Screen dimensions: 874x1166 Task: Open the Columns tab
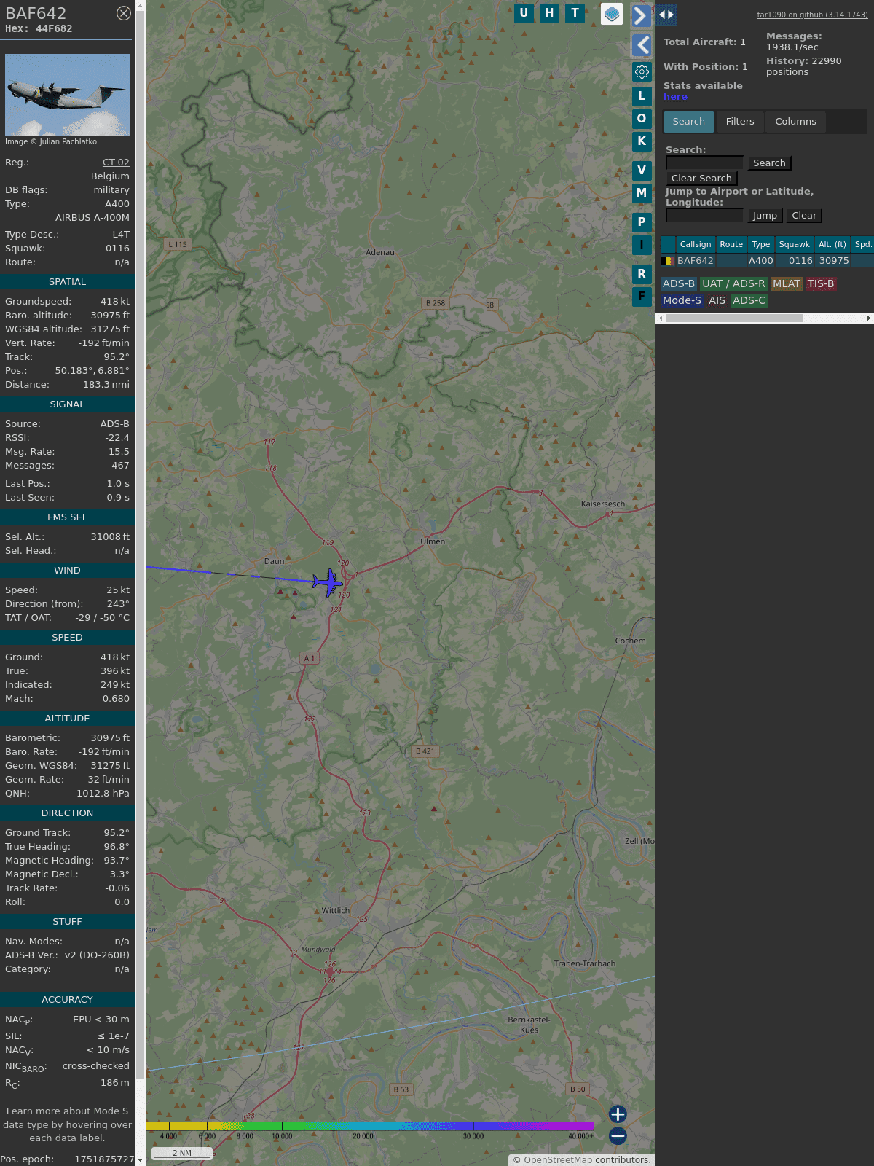coord(795,122)
